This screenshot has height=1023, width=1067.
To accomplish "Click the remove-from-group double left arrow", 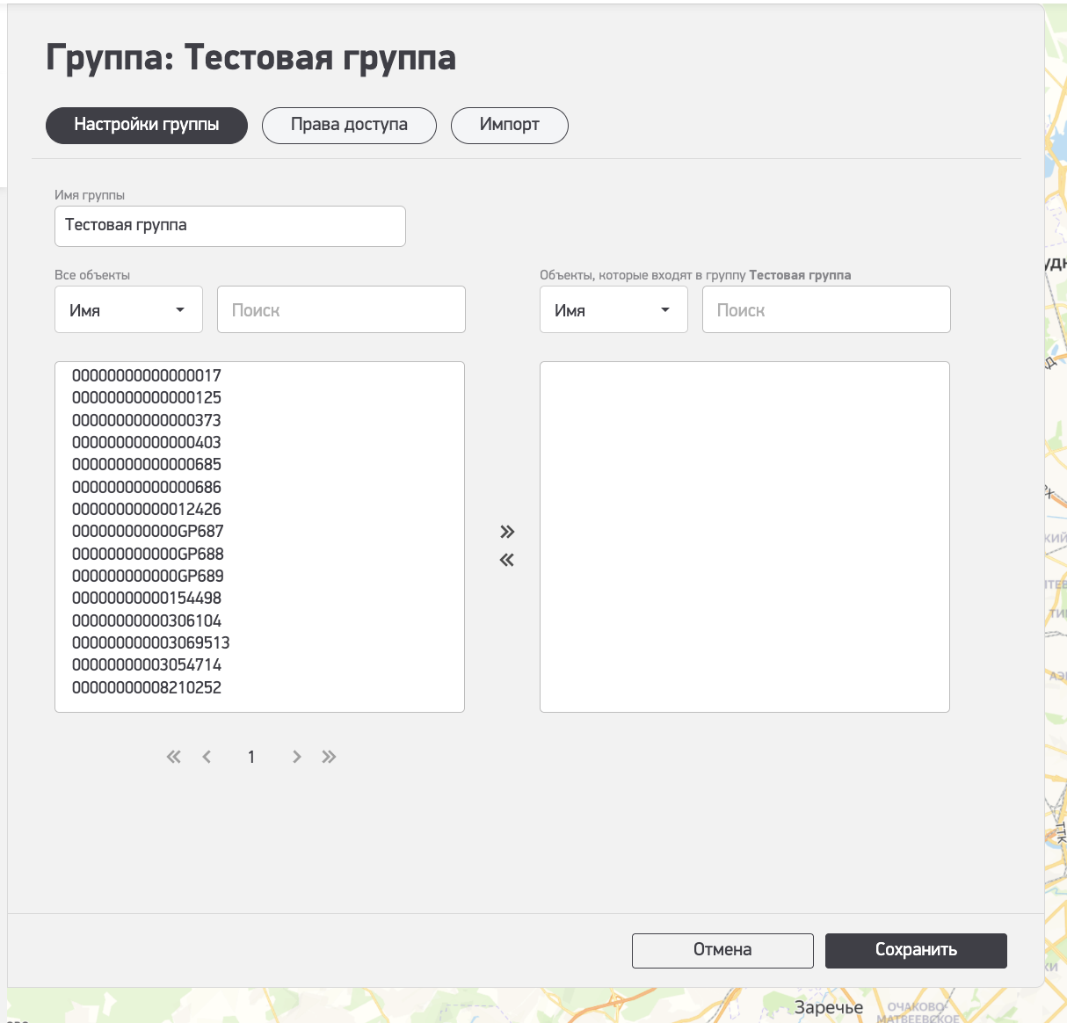I will 507,560.
